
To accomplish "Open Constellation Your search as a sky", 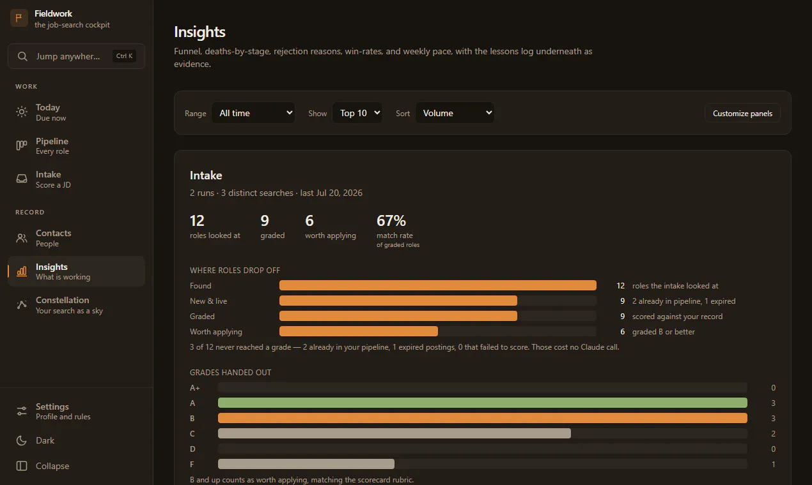I will click(x=76, y=305).
